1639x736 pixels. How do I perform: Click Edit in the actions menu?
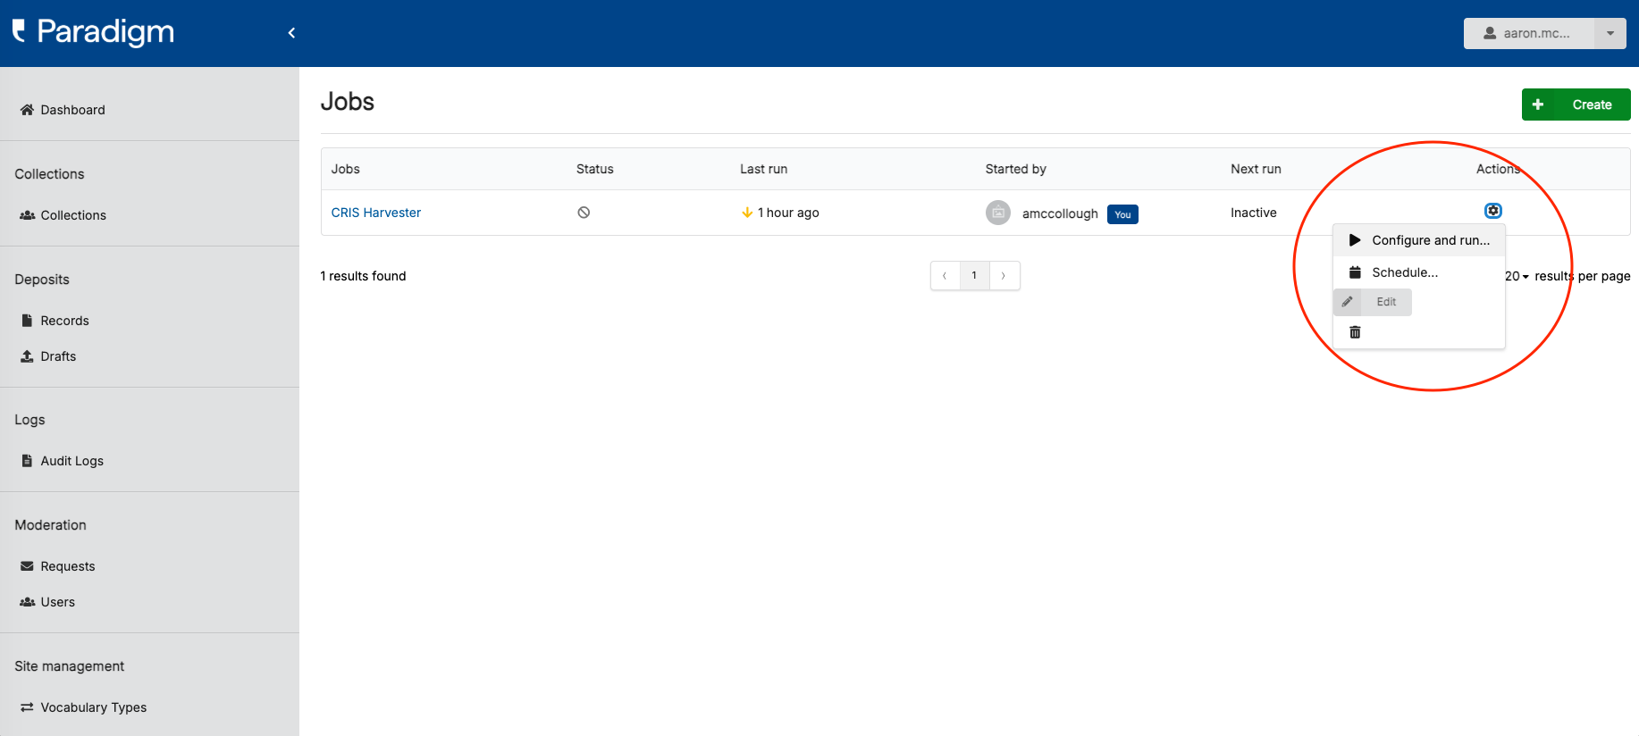pyautogui.click(x=1373, y=302)
